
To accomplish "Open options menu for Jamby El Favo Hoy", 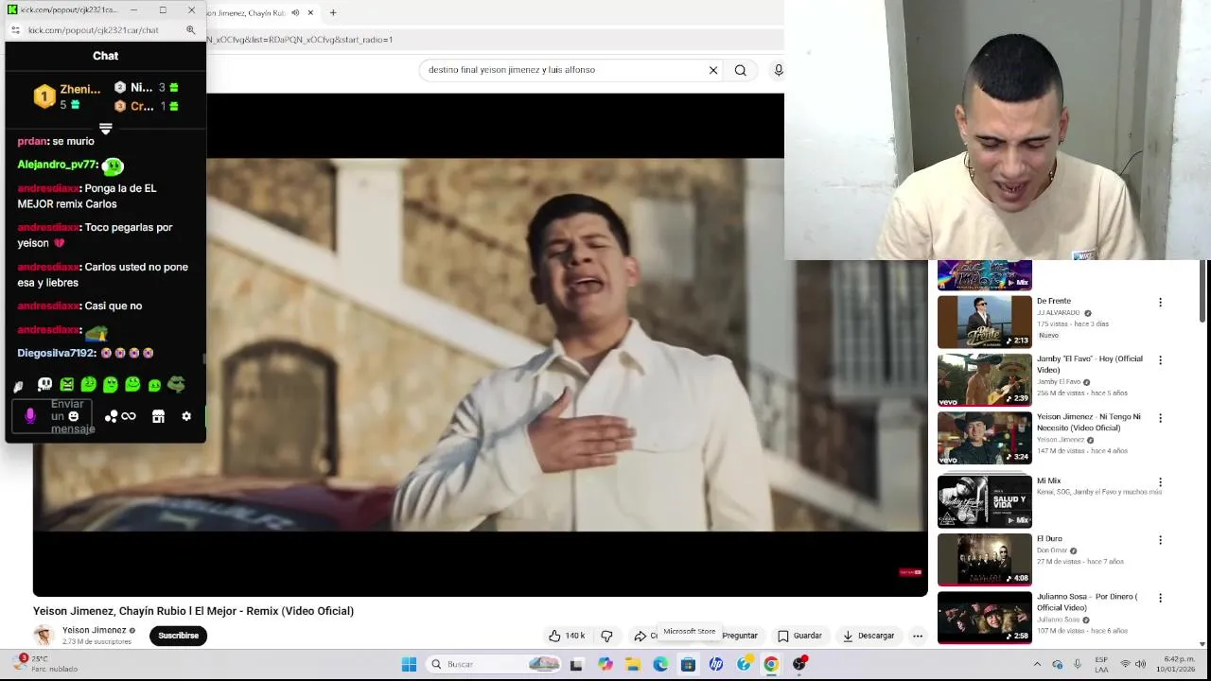I will [1160, 360].
